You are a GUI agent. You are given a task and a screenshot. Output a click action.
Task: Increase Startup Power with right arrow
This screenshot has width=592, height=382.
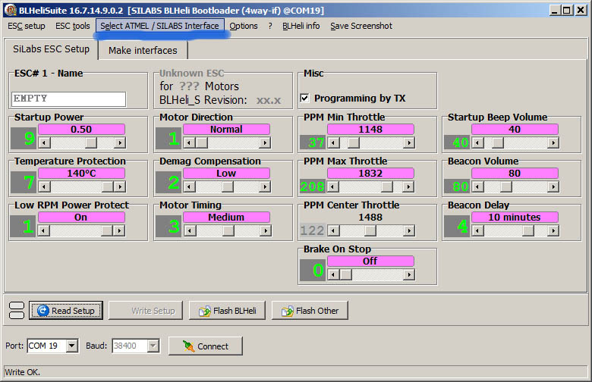tap(120, 142)
